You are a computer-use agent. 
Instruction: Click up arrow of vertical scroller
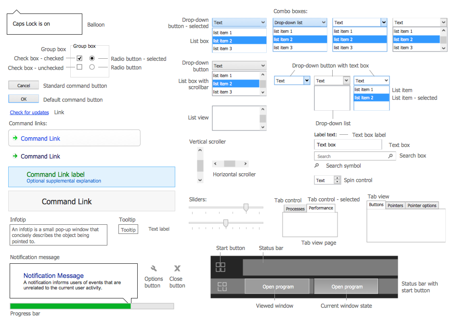pyautogui.click(x=200, y=150)
